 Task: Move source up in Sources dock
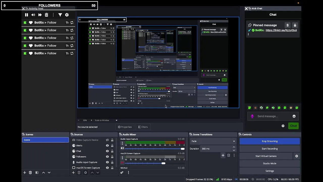(92, 173)
